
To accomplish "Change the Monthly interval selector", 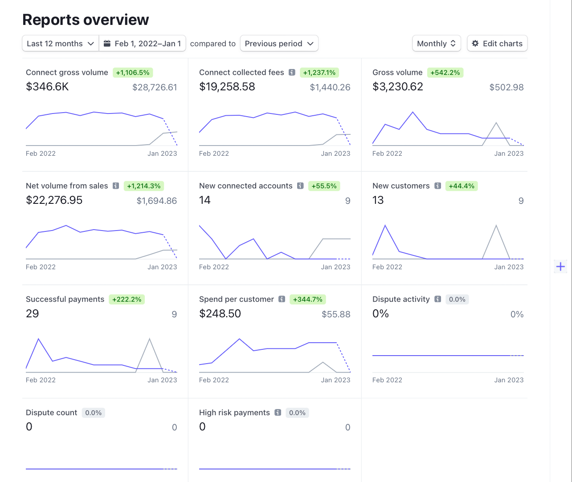I will tap(436, 44).
